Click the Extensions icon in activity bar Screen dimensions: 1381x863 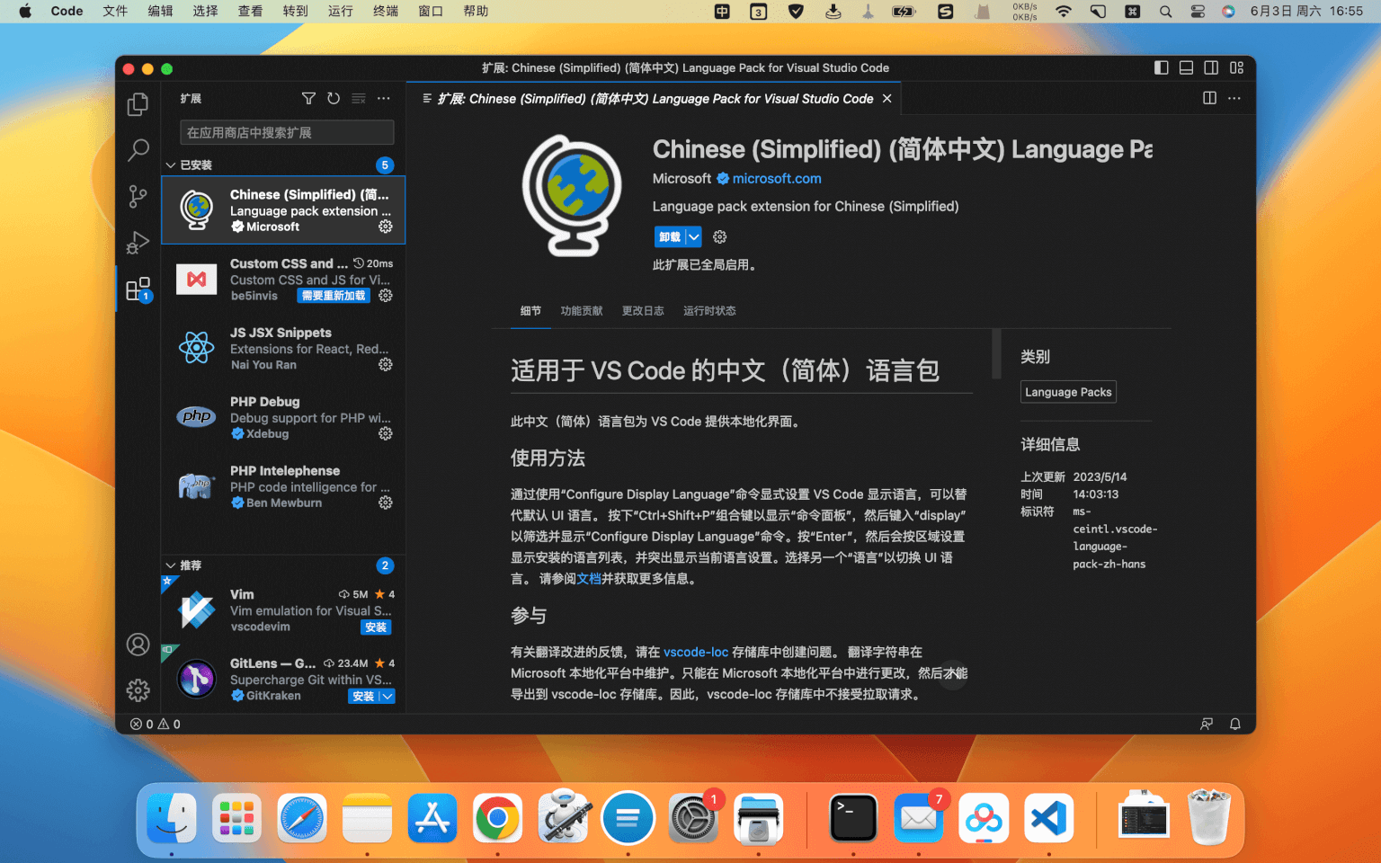(138, 289)
